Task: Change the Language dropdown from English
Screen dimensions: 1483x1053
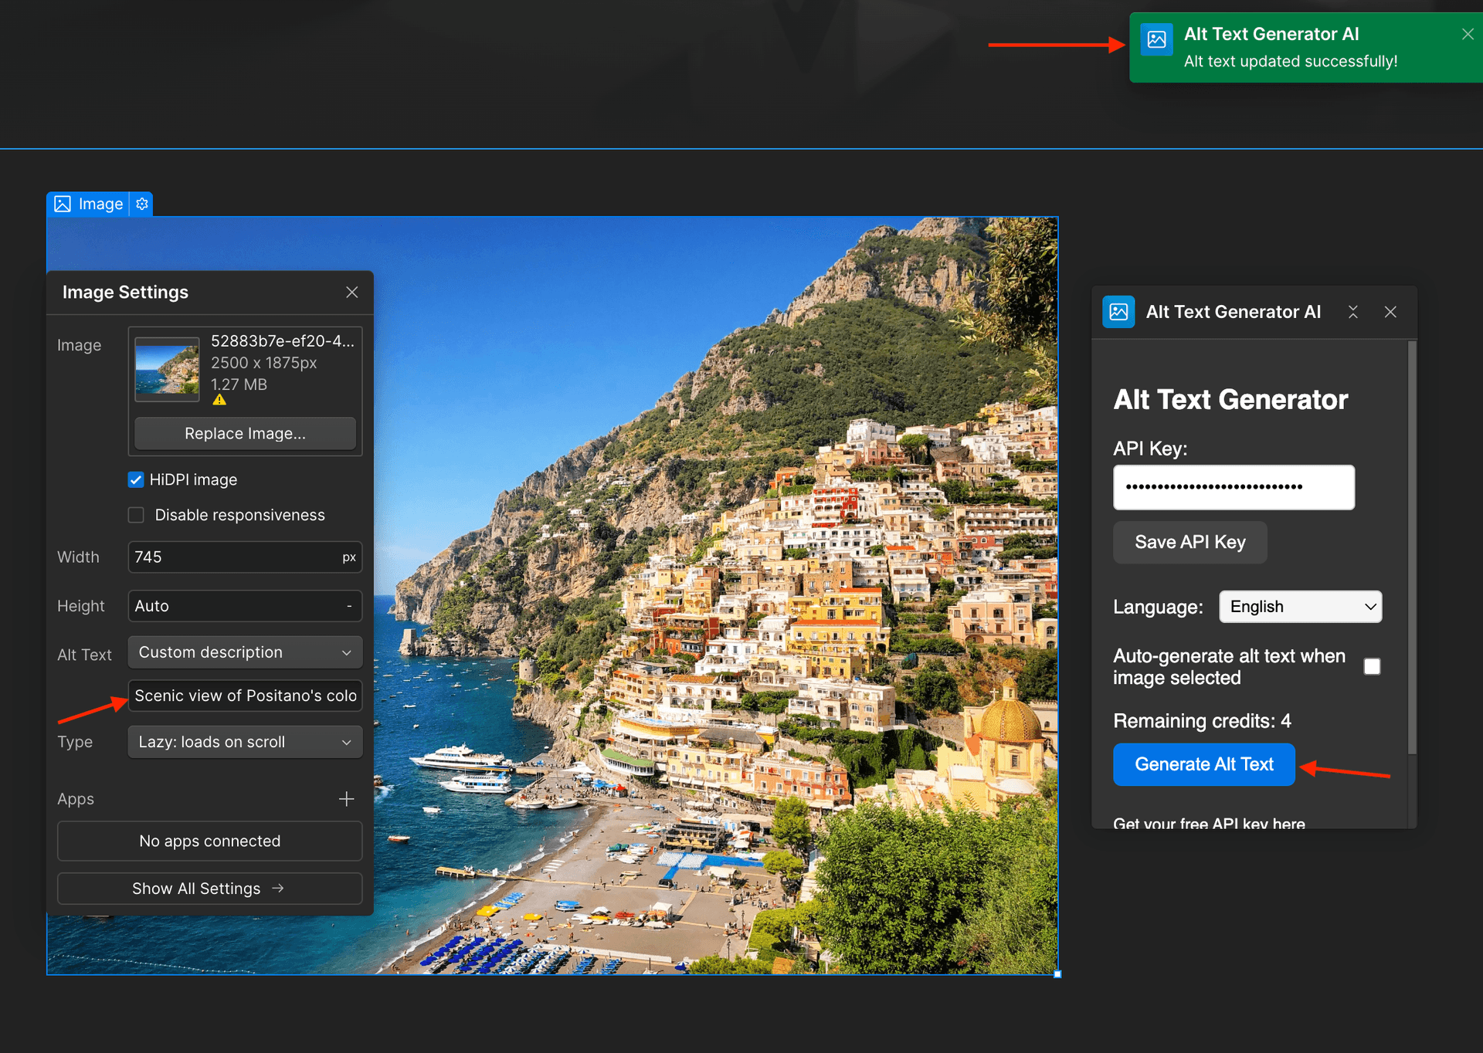Action: pyautogui.click(x=1300, y=606)
